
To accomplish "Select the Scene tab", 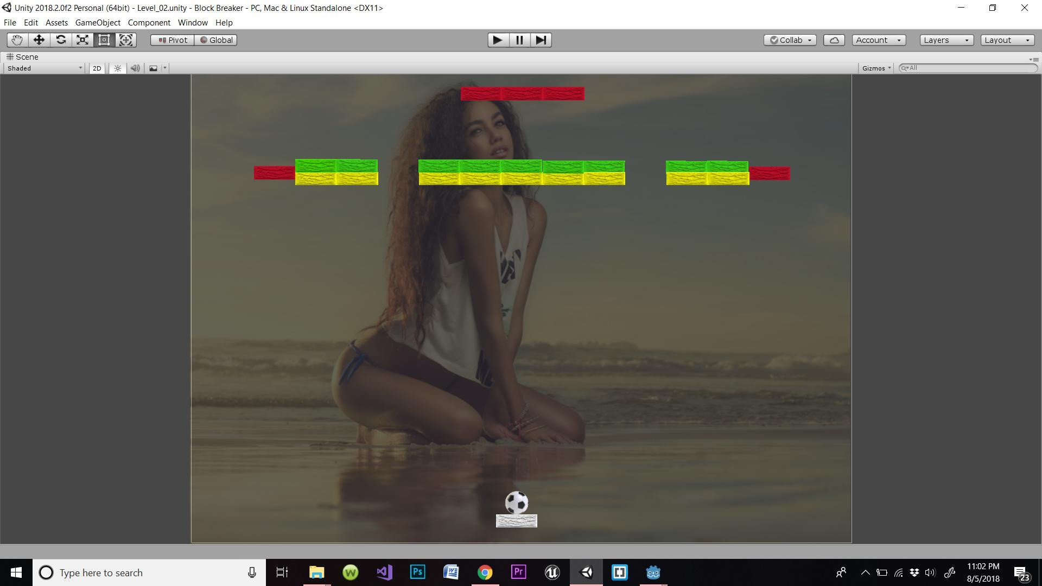I will (x=22, y=57).
